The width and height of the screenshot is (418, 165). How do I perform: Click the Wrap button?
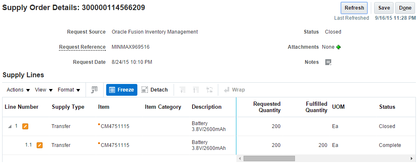tap(235, 90)
